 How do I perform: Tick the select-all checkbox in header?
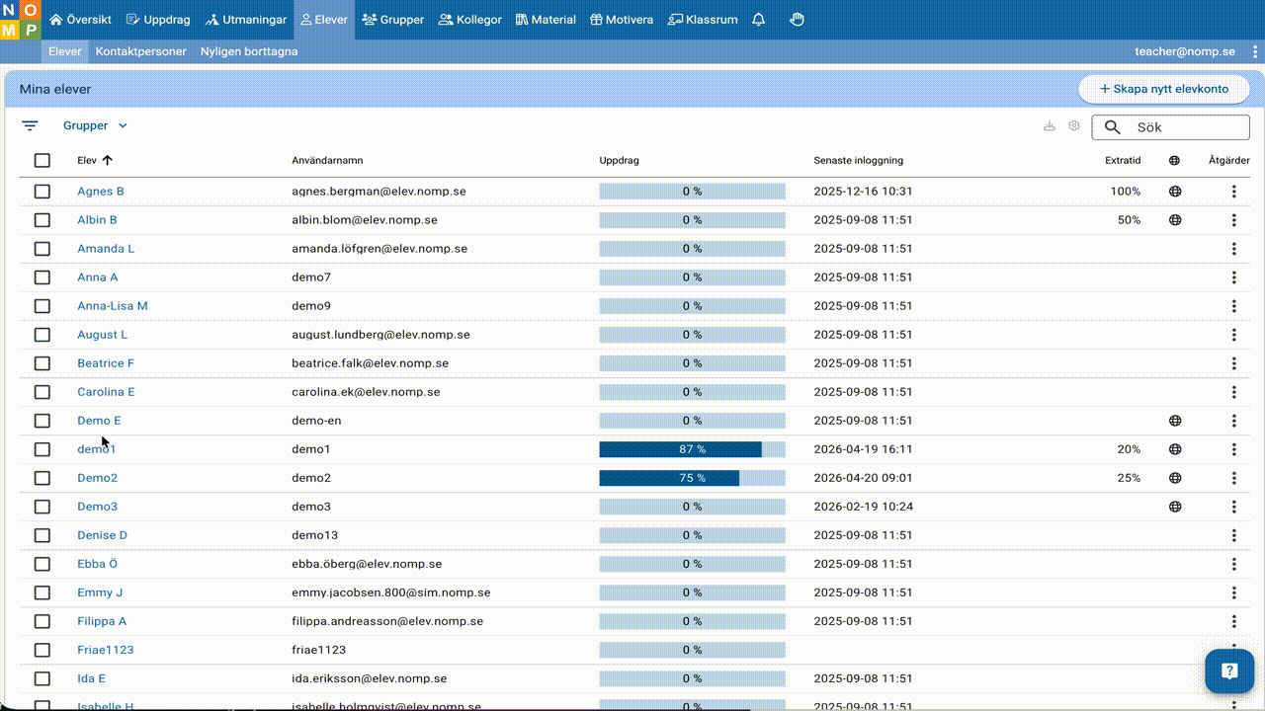point(42,161)
